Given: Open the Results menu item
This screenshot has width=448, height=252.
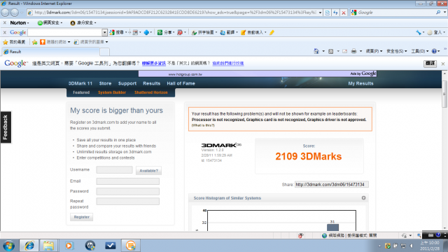Looking at the screenshot, I should coord(151,83).
